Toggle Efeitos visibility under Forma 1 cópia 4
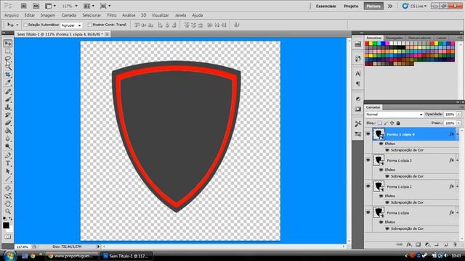Screen dimensions: 465x261 pos(381,144)
